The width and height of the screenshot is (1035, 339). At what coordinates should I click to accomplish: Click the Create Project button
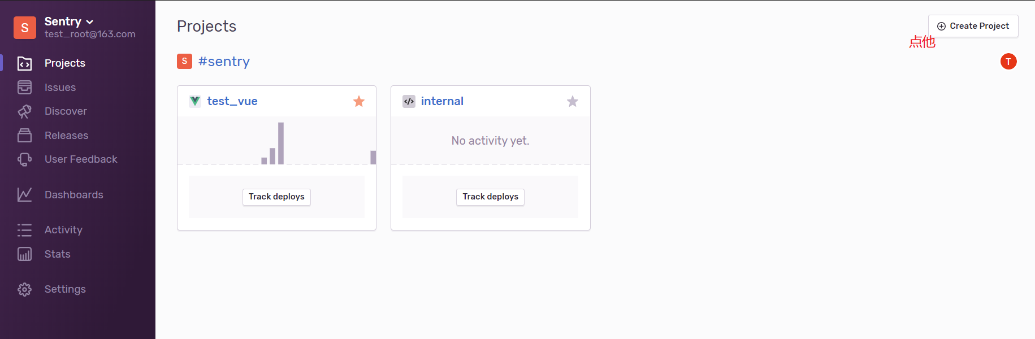point(973,26)
